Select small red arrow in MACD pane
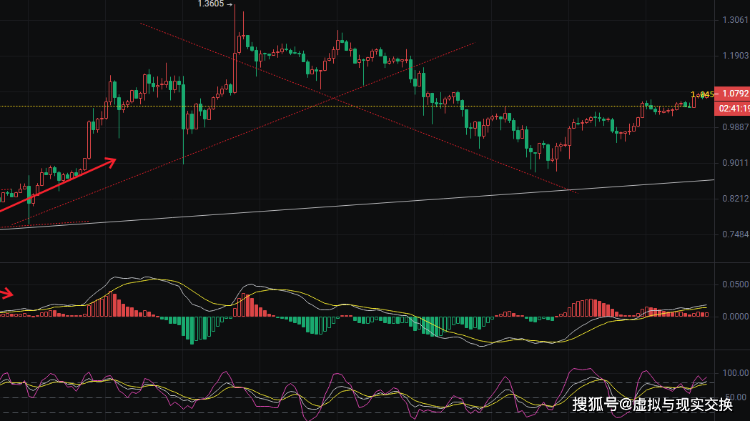This screenshot has width=750, height=421. pyautogui.click(x=6, y=293)
